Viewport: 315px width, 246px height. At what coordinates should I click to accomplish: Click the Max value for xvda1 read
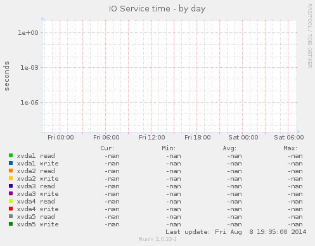(295, 156)
